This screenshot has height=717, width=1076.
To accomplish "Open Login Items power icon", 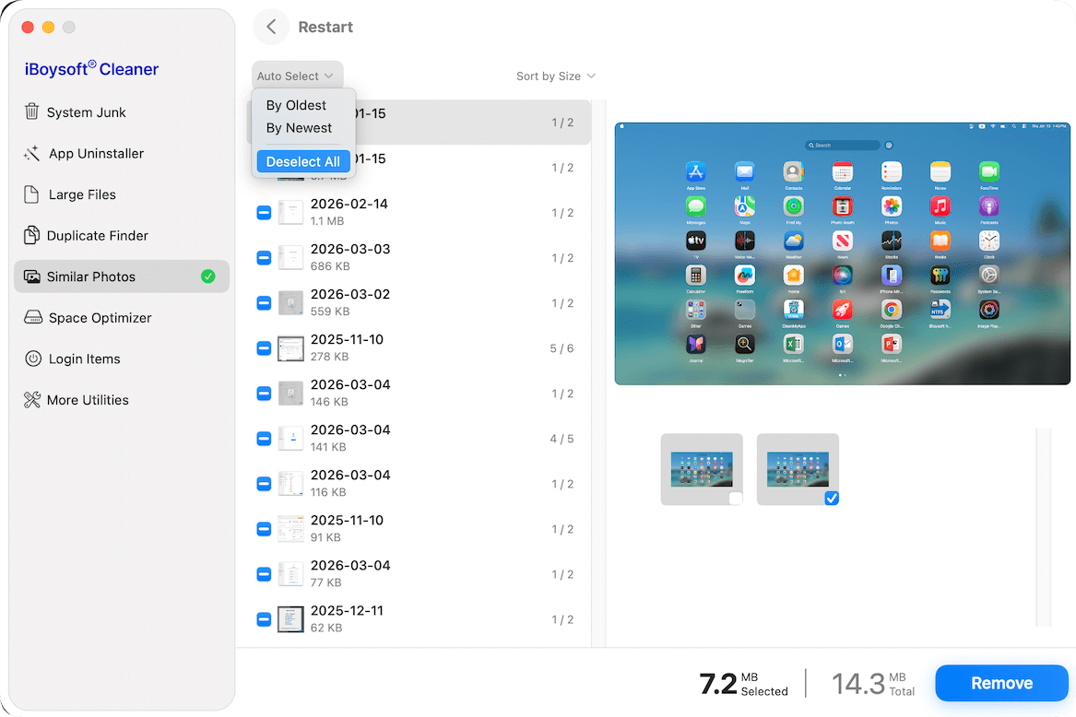I will (x=31, y=359).
